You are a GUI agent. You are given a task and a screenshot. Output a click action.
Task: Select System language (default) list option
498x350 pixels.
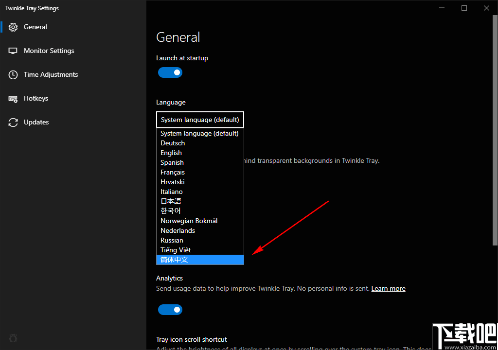[200, 133]
